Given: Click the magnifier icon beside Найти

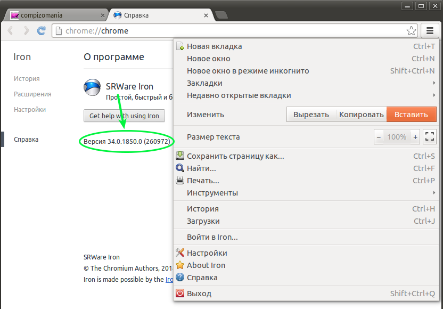Looking at the screenshot, I should pos(180,168).
